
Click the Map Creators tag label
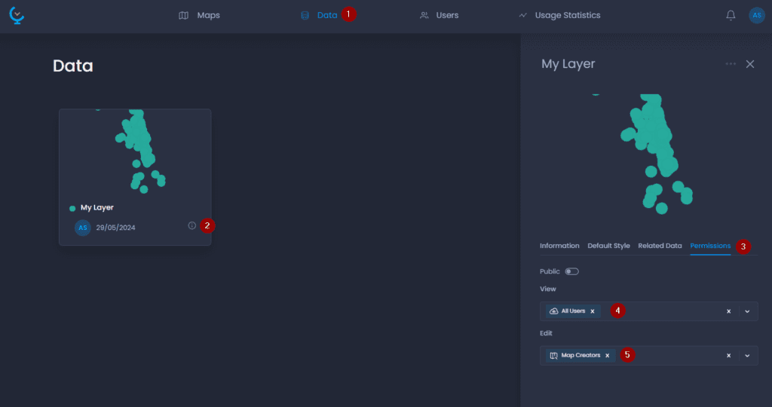(581, 355)
